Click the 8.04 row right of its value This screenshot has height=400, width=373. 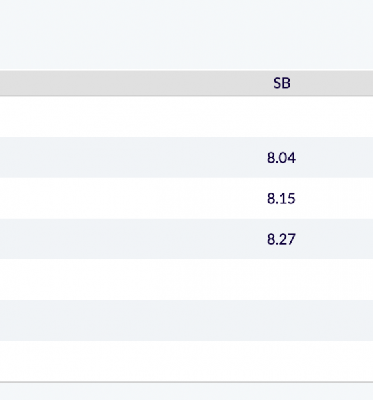(x=334, y=157)
